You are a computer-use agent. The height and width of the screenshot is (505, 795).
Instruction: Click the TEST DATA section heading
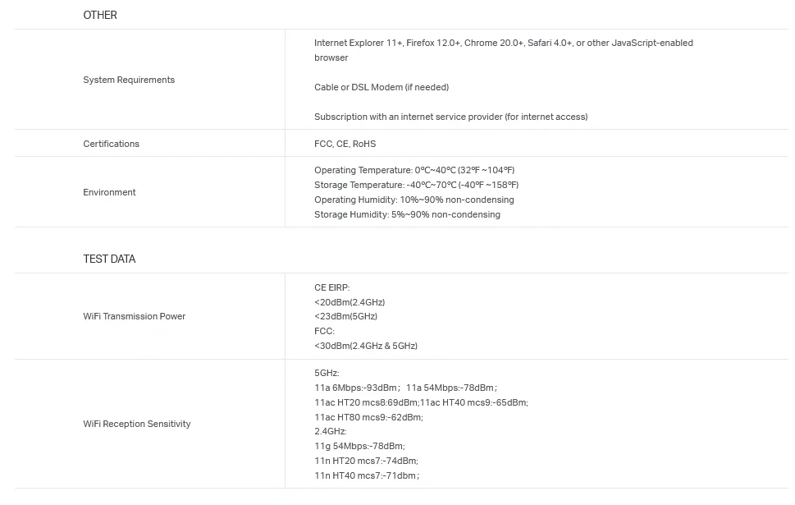(109, 259)
